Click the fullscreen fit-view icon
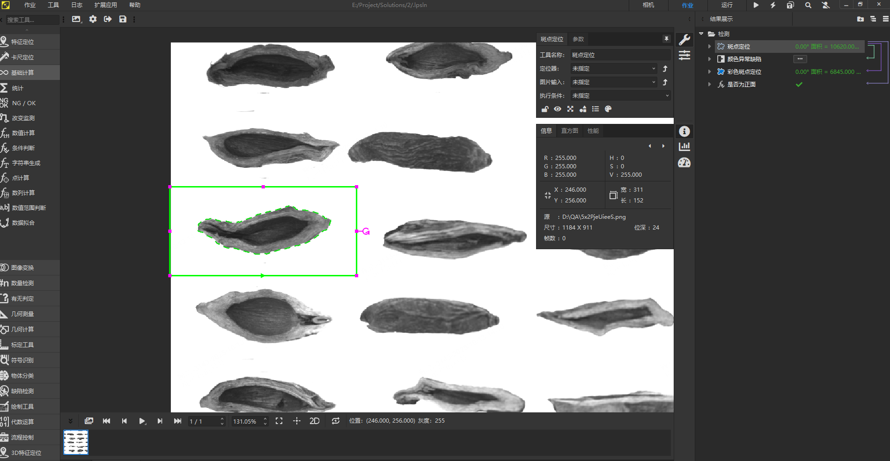This screenshot has height=461, width=890. click(x=279, y=421)
